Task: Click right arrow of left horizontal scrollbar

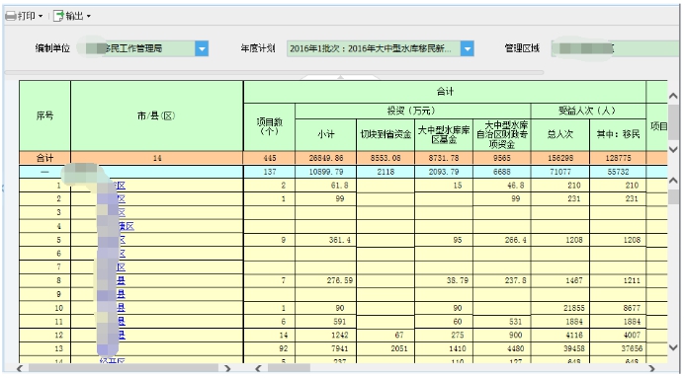Action: (227, 368)
